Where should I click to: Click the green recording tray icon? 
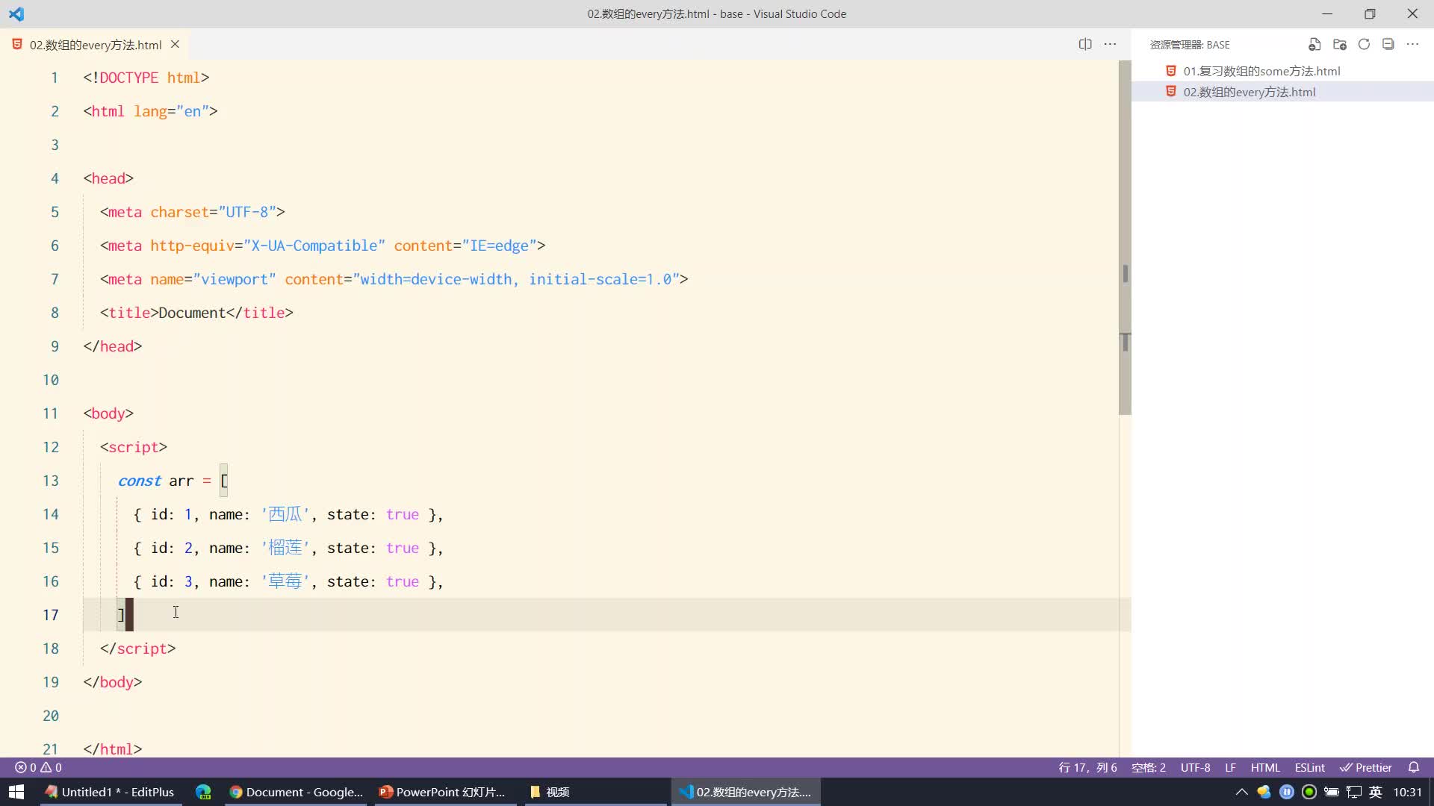click(1309, 792)
